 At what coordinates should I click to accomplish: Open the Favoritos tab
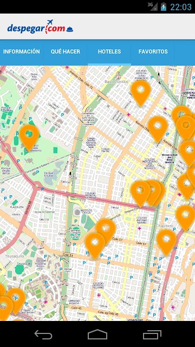[153, 52]
